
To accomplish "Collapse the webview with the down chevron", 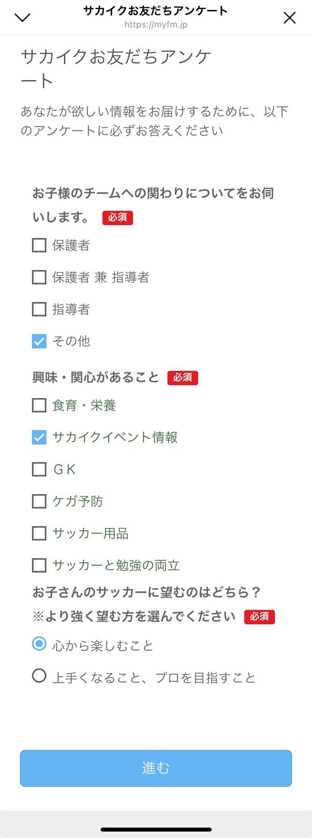I will coord(22,17).
